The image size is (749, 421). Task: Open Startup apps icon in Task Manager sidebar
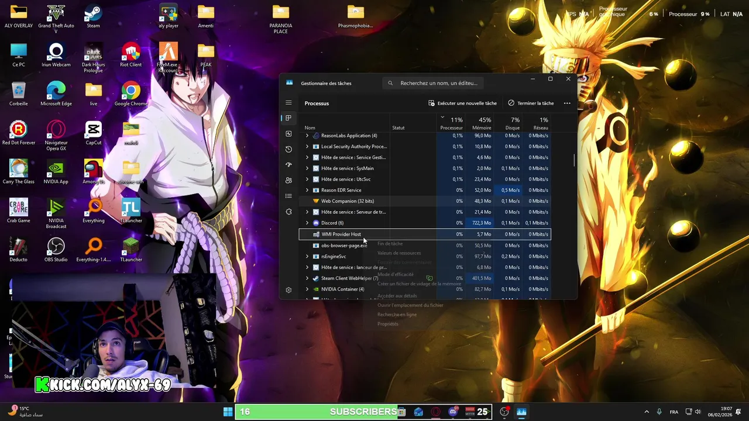(x=288, y=165)
